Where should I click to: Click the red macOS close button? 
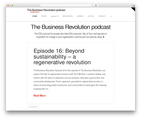(x=8, y=5)
